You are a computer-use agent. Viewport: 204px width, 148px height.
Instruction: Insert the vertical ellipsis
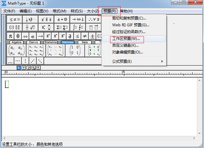pyautogui.click(x=25, y=61)
